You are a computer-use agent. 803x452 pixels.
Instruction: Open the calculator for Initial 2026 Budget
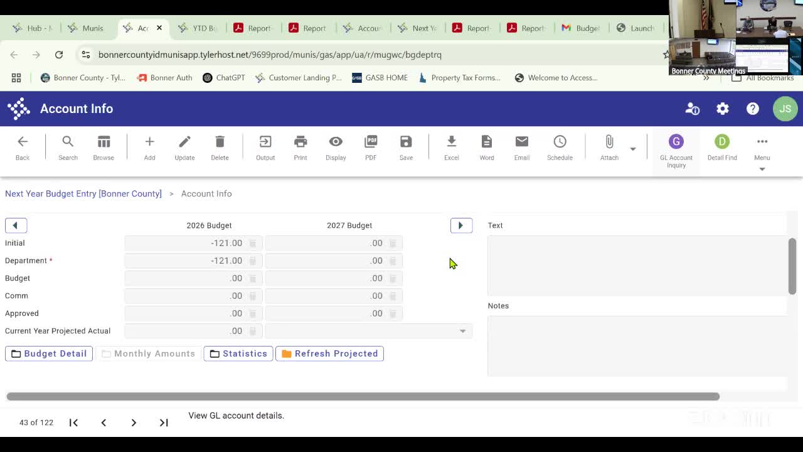pos(253,243)
